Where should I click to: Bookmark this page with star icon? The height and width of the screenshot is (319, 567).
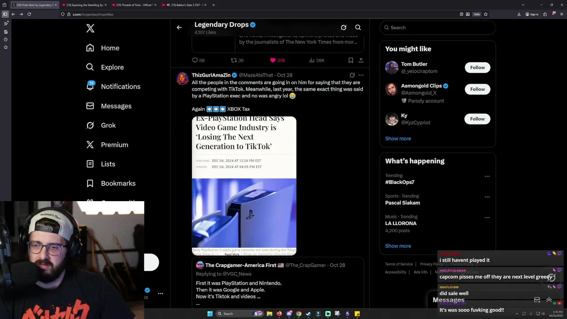point(486,14)
